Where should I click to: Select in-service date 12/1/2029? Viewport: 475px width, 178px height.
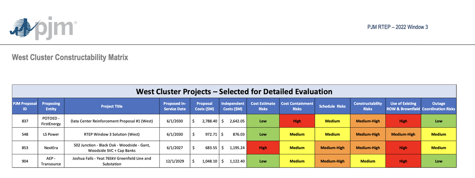point(175,161)
